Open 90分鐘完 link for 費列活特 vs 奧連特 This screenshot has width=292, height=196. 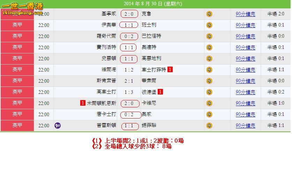[x=245, y=47]
